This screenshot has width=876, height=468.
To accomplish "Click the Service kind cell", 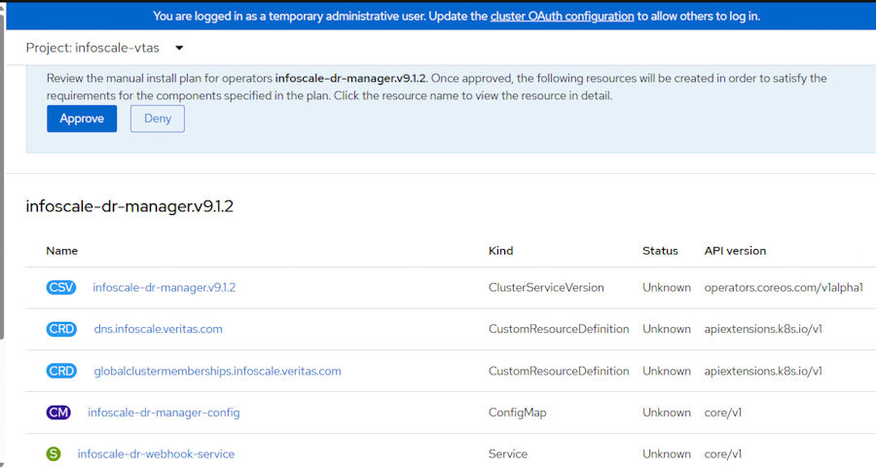I will click(508, 454).
